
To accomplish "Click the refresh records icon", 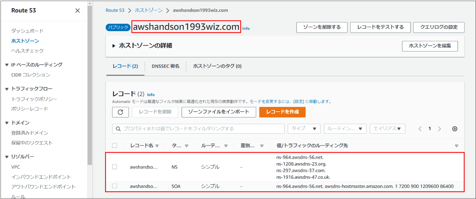I will (120, 112).
